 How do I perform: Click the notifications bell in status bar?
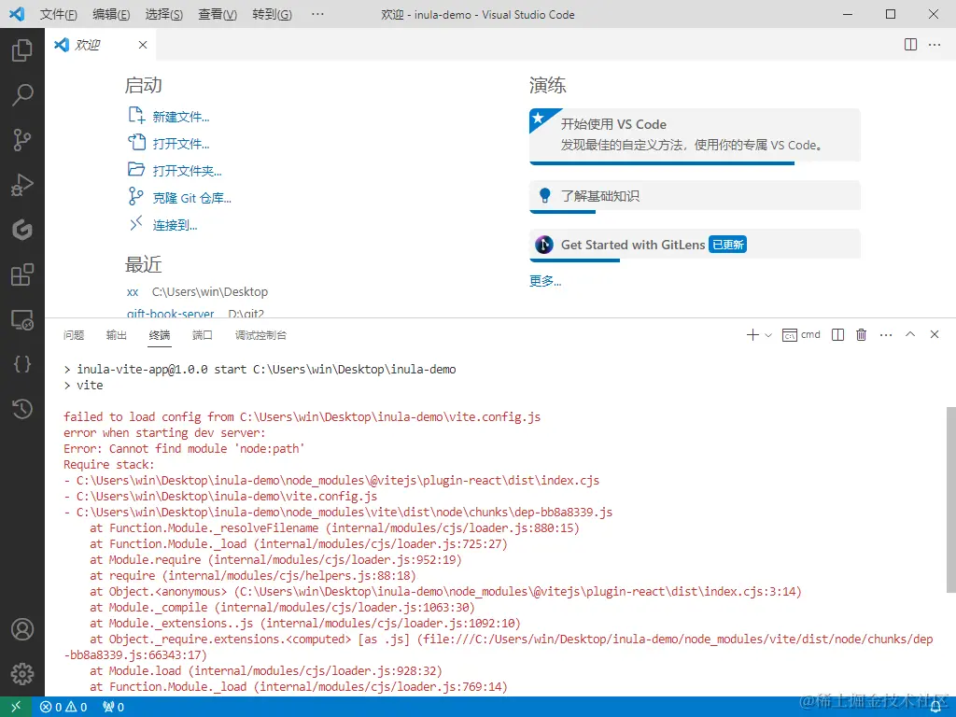coord(935,708)
